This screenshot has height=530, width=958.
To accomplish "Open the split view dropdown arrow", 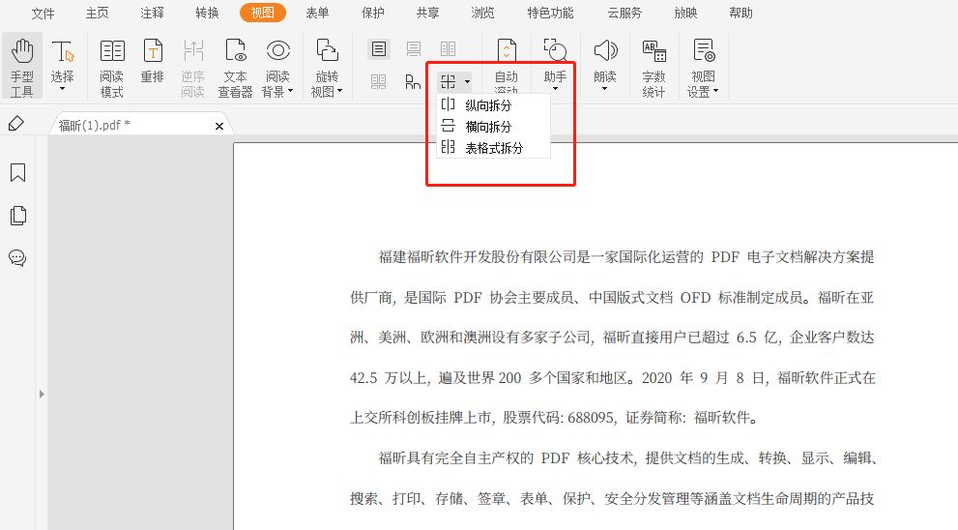I will [467, 82].
